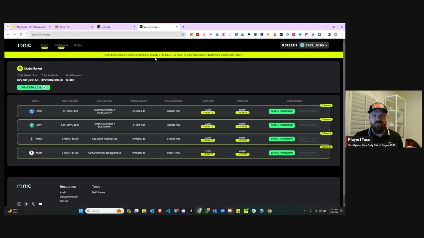Click the USDC token icon
The image size is (424, 238).
coord(32,111)
